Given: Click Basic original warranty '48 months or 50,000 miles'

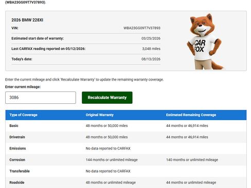Looking at the screenshot, I should click(106, 126).
